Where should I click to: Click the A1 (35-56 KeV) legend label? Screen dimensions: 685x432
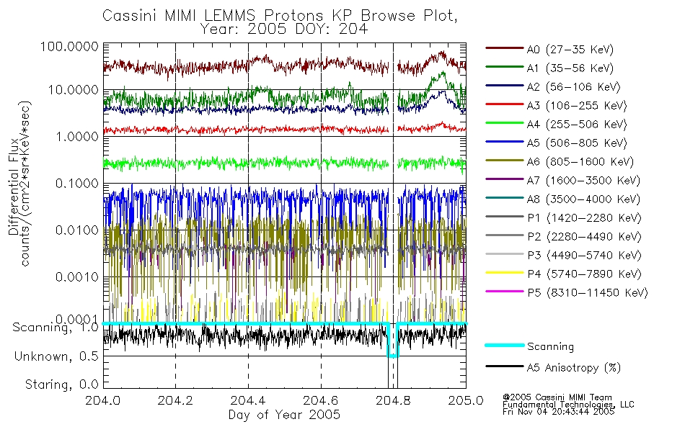coord(570,68)
